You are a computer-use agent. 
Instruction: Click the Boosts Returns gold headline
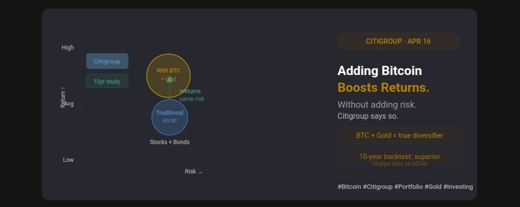click(x=383, y=87)
